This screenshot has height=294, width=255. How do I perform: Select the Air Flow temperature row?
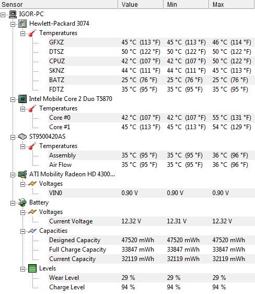pyautogui.click(x=152, y=165)
